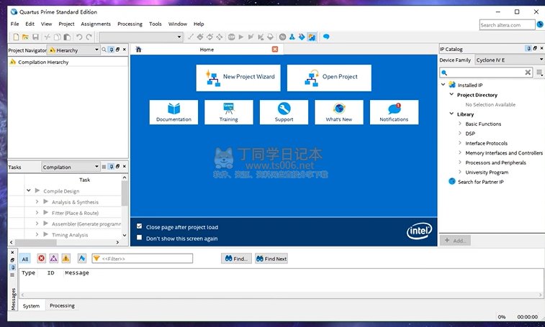Show only error messages filter icon
The width and height of the screenshot is (545, 327).
click(41, 259)
